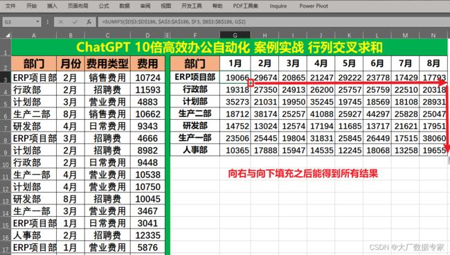The height and width of the screenshot is (255, 450).
Task: Click the 1月 column header cell
Action: [x=235, y=63]
